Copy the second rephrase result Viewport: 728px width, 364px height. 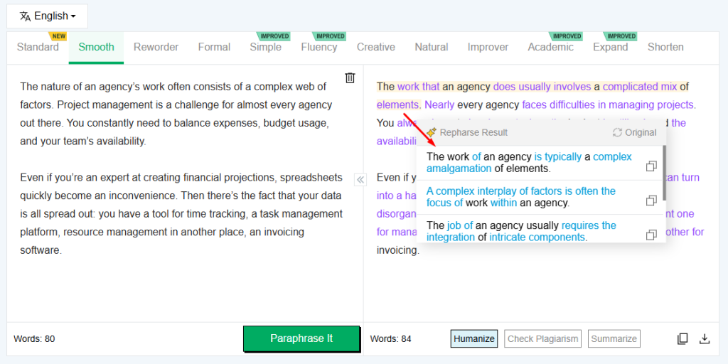pos(651,200)
